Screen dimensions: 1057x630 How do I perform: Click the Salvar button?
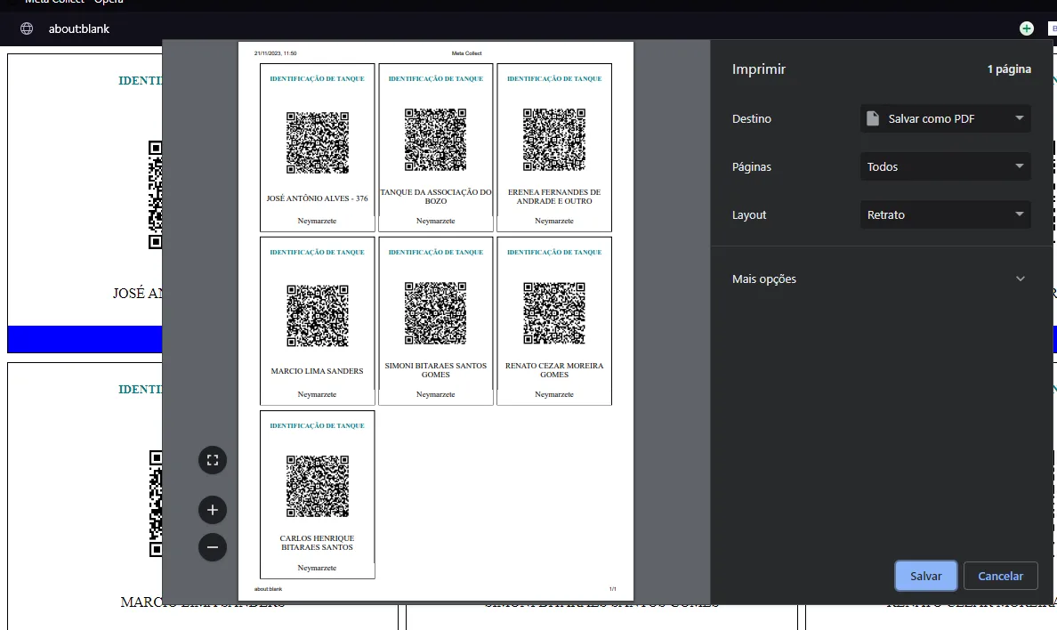click(x=925, y=576)
